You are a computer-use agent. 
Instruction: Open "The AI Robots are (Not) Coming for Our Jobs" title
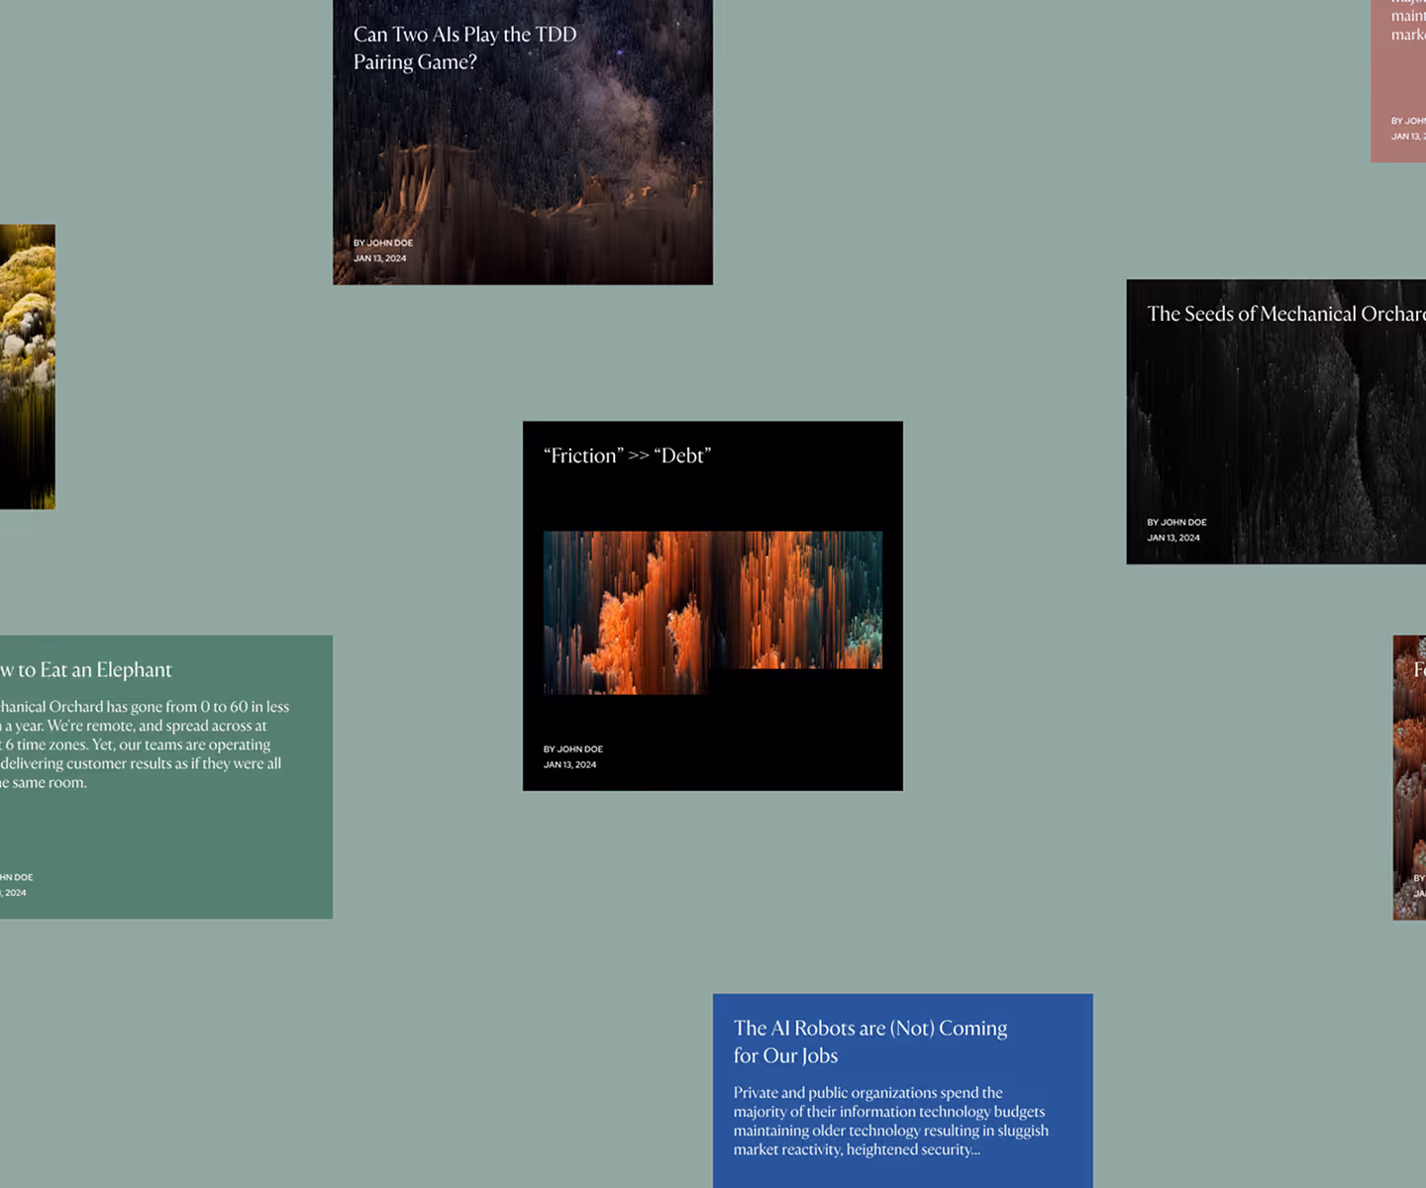click(x=869, y=1041)
